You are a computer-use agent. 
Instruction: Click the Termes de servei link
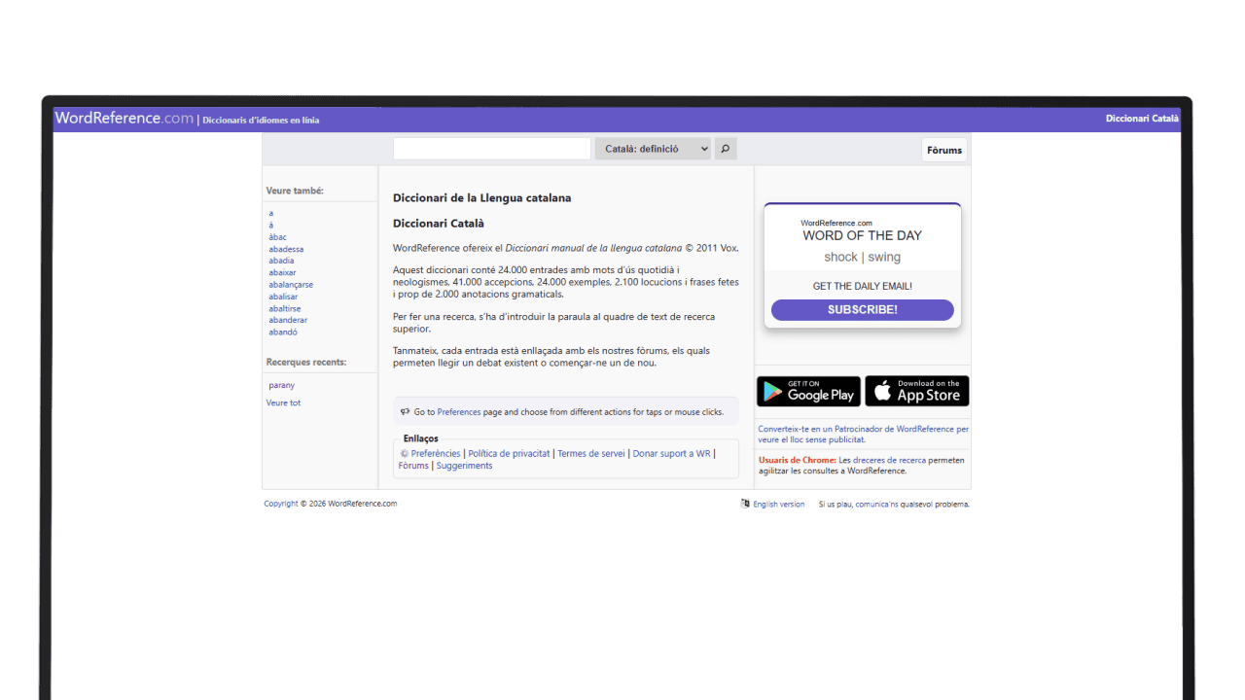coord(590,453)
